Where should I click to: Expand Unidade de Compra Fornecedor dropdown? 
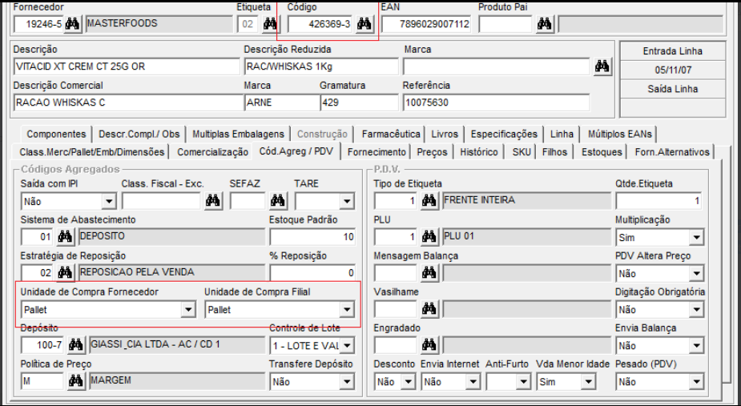pyautogui.click(x=188, y=310)
